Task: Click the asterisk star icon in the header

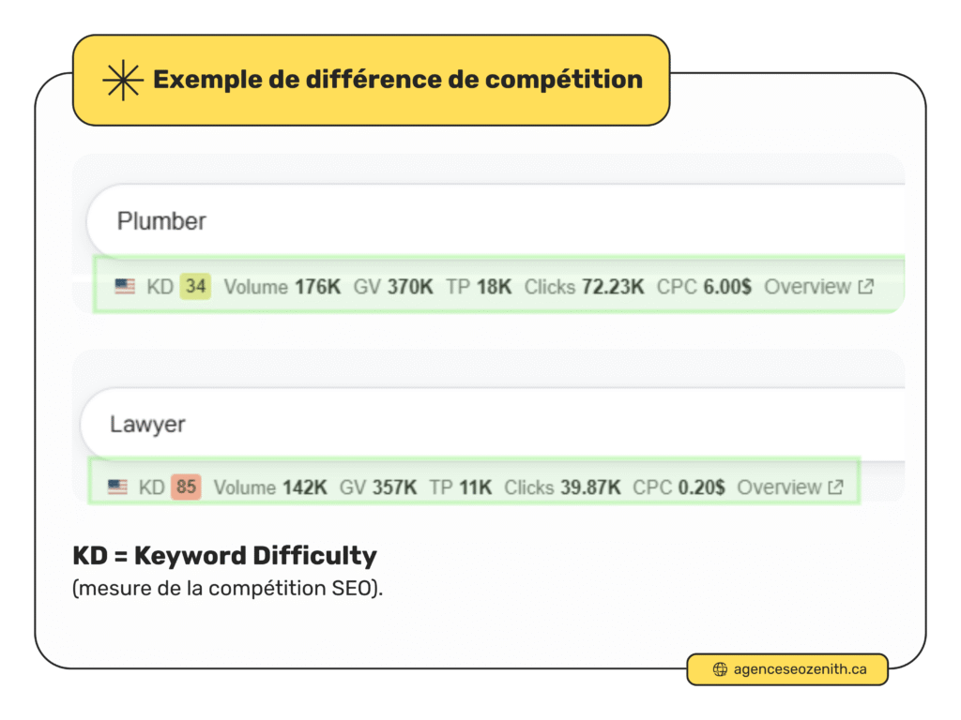Action: pyautogui.click(x=122, y=81)
